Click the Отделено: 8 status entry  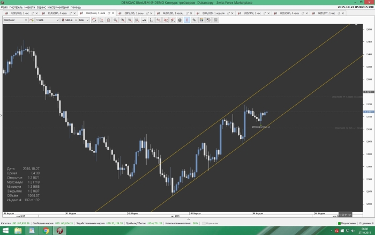tap(366, 223)
